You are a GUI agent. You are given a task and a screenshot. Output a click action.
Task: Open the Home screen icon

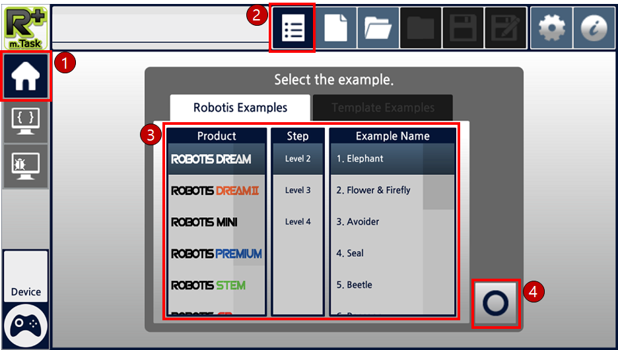pyautogui.click(x=26, y=76)
